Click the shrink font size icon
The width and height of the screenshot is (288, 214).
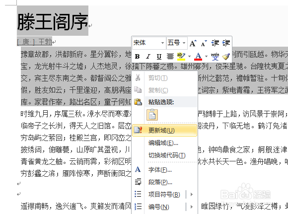204,43
